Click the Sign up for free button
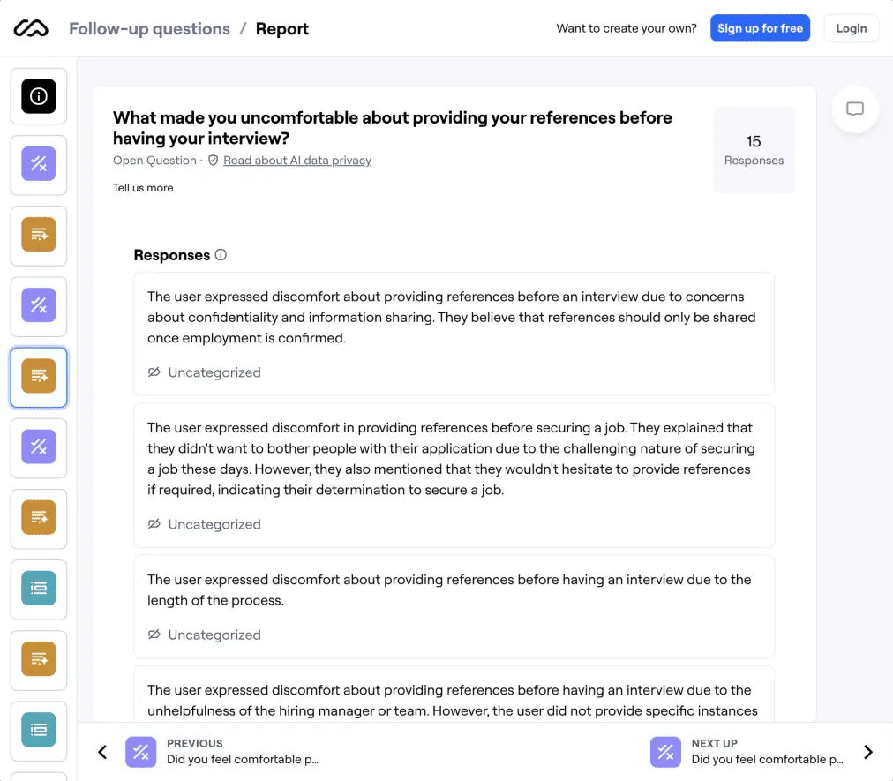 point(760,28)
